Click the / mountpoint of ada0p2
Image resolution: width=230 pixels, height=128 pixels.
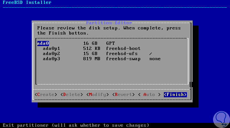click(151, 54)
